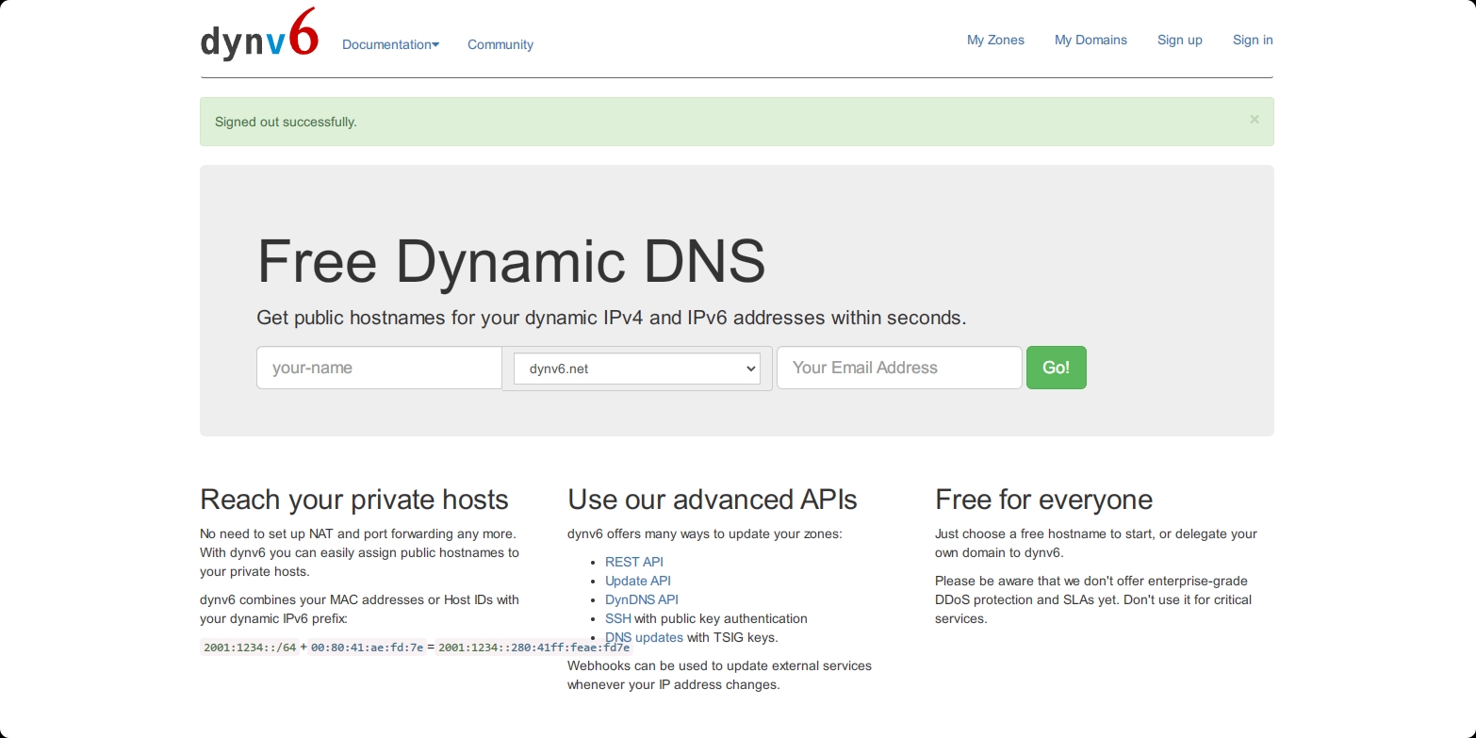The width and height of the screenshot is (1476, 738).
Task: Click the green Go! button
Action: (1057, 368)
